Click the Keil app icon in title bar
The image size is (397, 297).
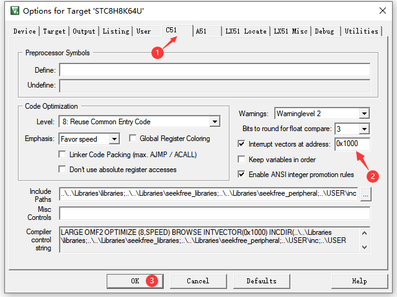(x=12, y=11)
